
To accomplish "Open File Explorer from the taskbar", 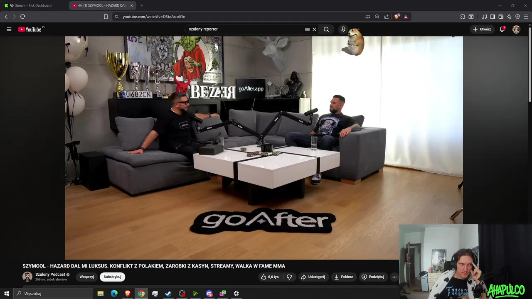I will [x=101, y=294].
